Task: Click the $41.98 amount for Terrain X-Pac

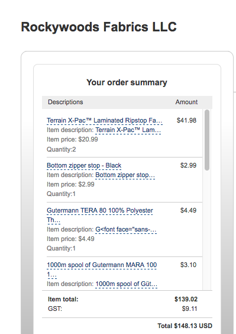Action: click(x=187, y=120)
